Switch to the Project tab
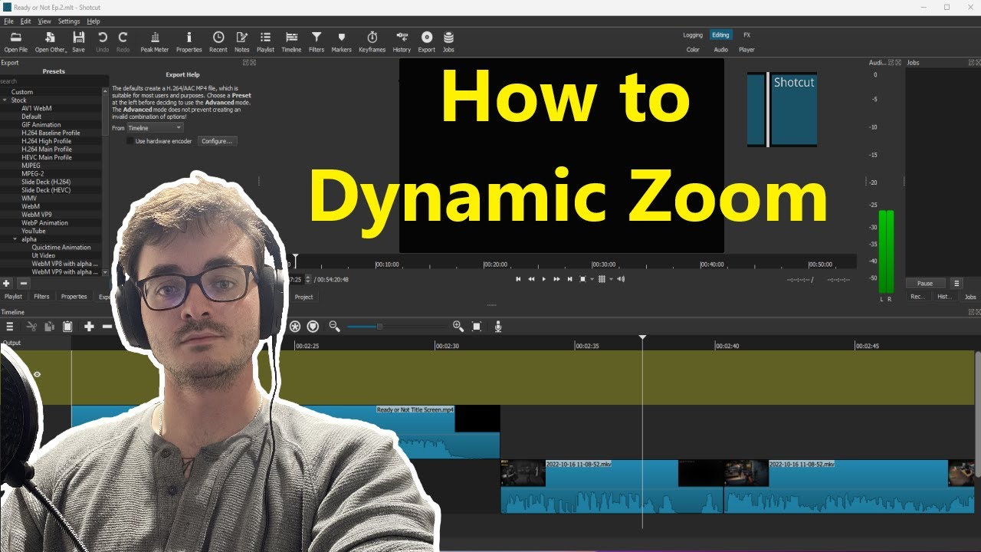981x552 pixels. pyautogui.click(x=303, y=297)
